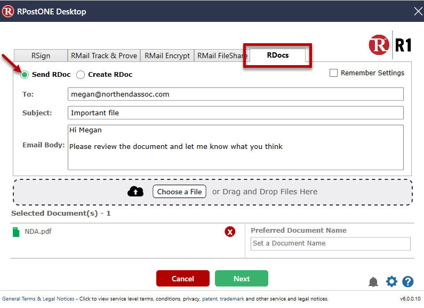
Task: Open the RMail Track & Prove tab
Action: (x=104, y=56)
